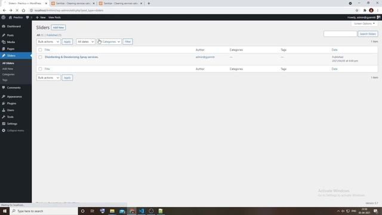This screenshot has width=382, height=215.
Task: Open Windows Start menu
Action: 5,211
